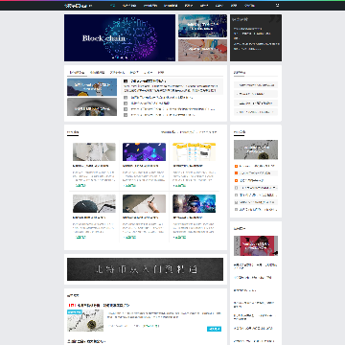The image size is (345, 345).
Task: Click the bullet icon of the second headline in the tabbed list
Action: coord(126,98)
